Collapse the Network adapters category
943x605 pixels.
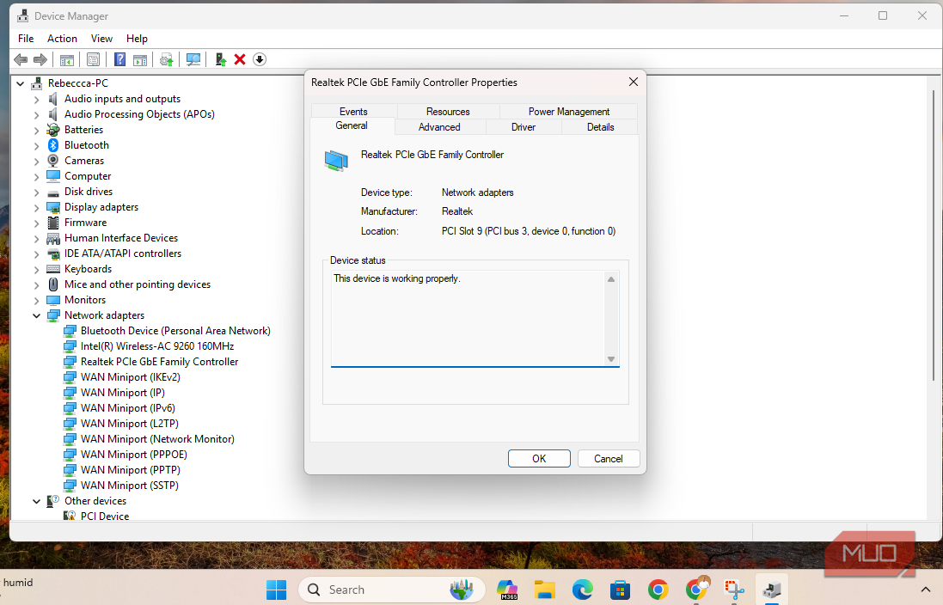(x=37, y=315)
